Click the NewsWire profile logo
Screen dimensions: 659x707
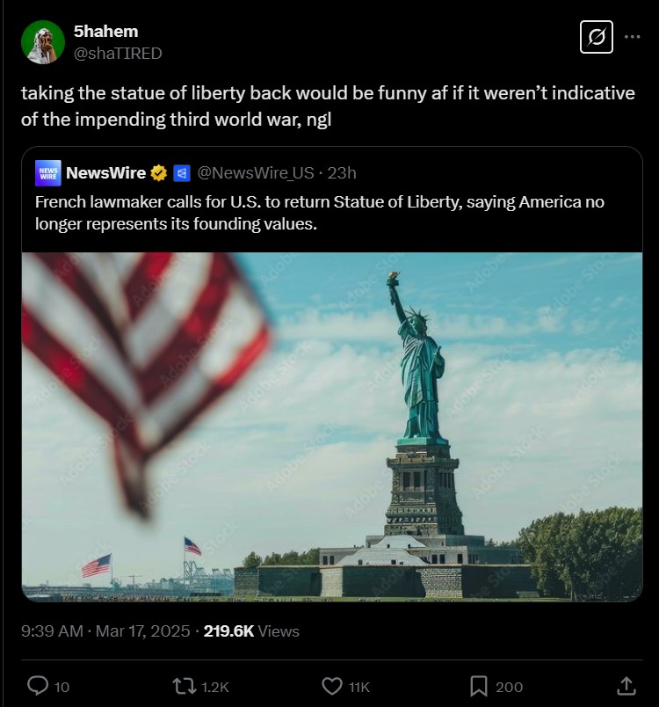coord(48,173)
